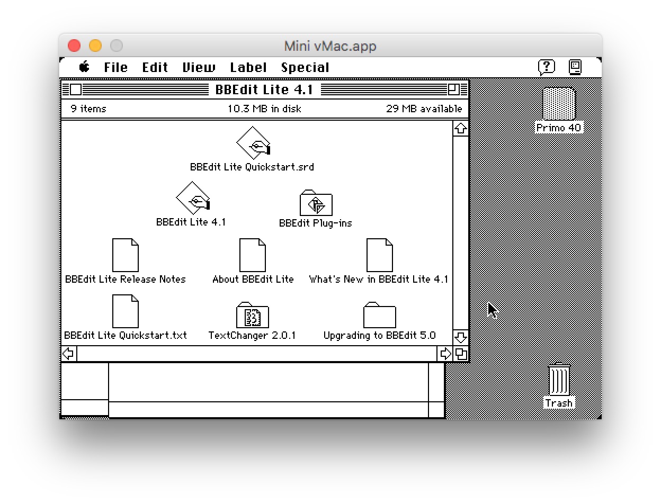Select the BBEdit Lite Quickstart.srd file icon
The image size is (661, 504).
pos(253,143)
